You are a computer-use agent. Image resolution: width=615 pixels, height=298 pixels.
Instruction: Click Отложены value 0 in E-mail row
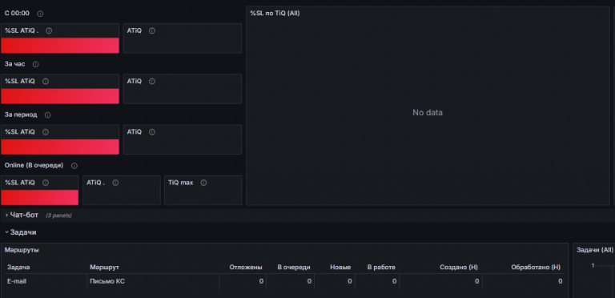pos(261,281)
